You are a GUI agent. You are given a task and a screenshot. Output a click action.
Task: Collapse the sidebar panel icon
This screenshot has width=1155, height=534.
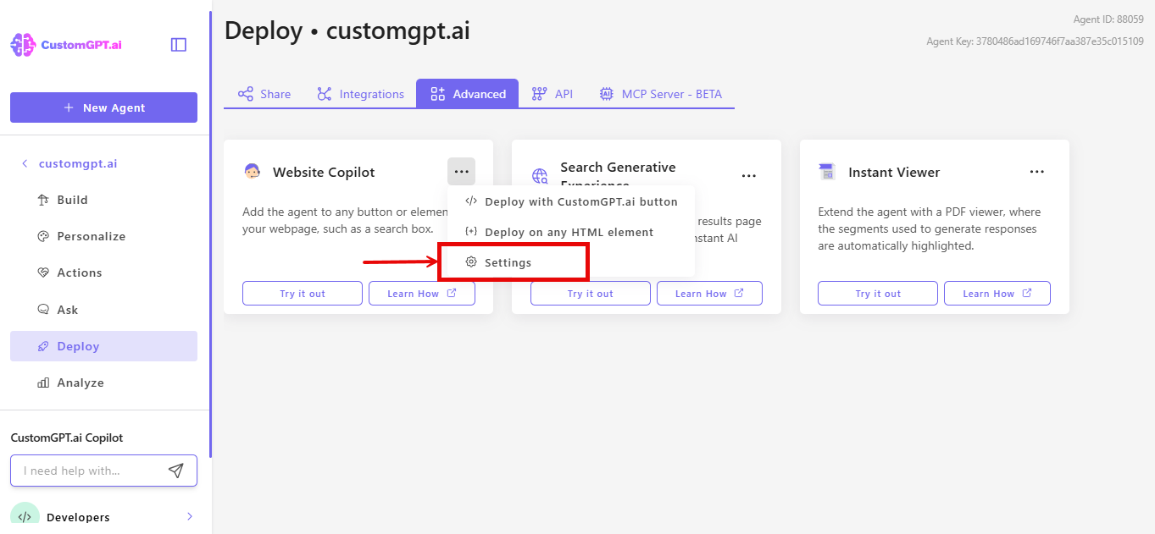[x=178, y=44]
